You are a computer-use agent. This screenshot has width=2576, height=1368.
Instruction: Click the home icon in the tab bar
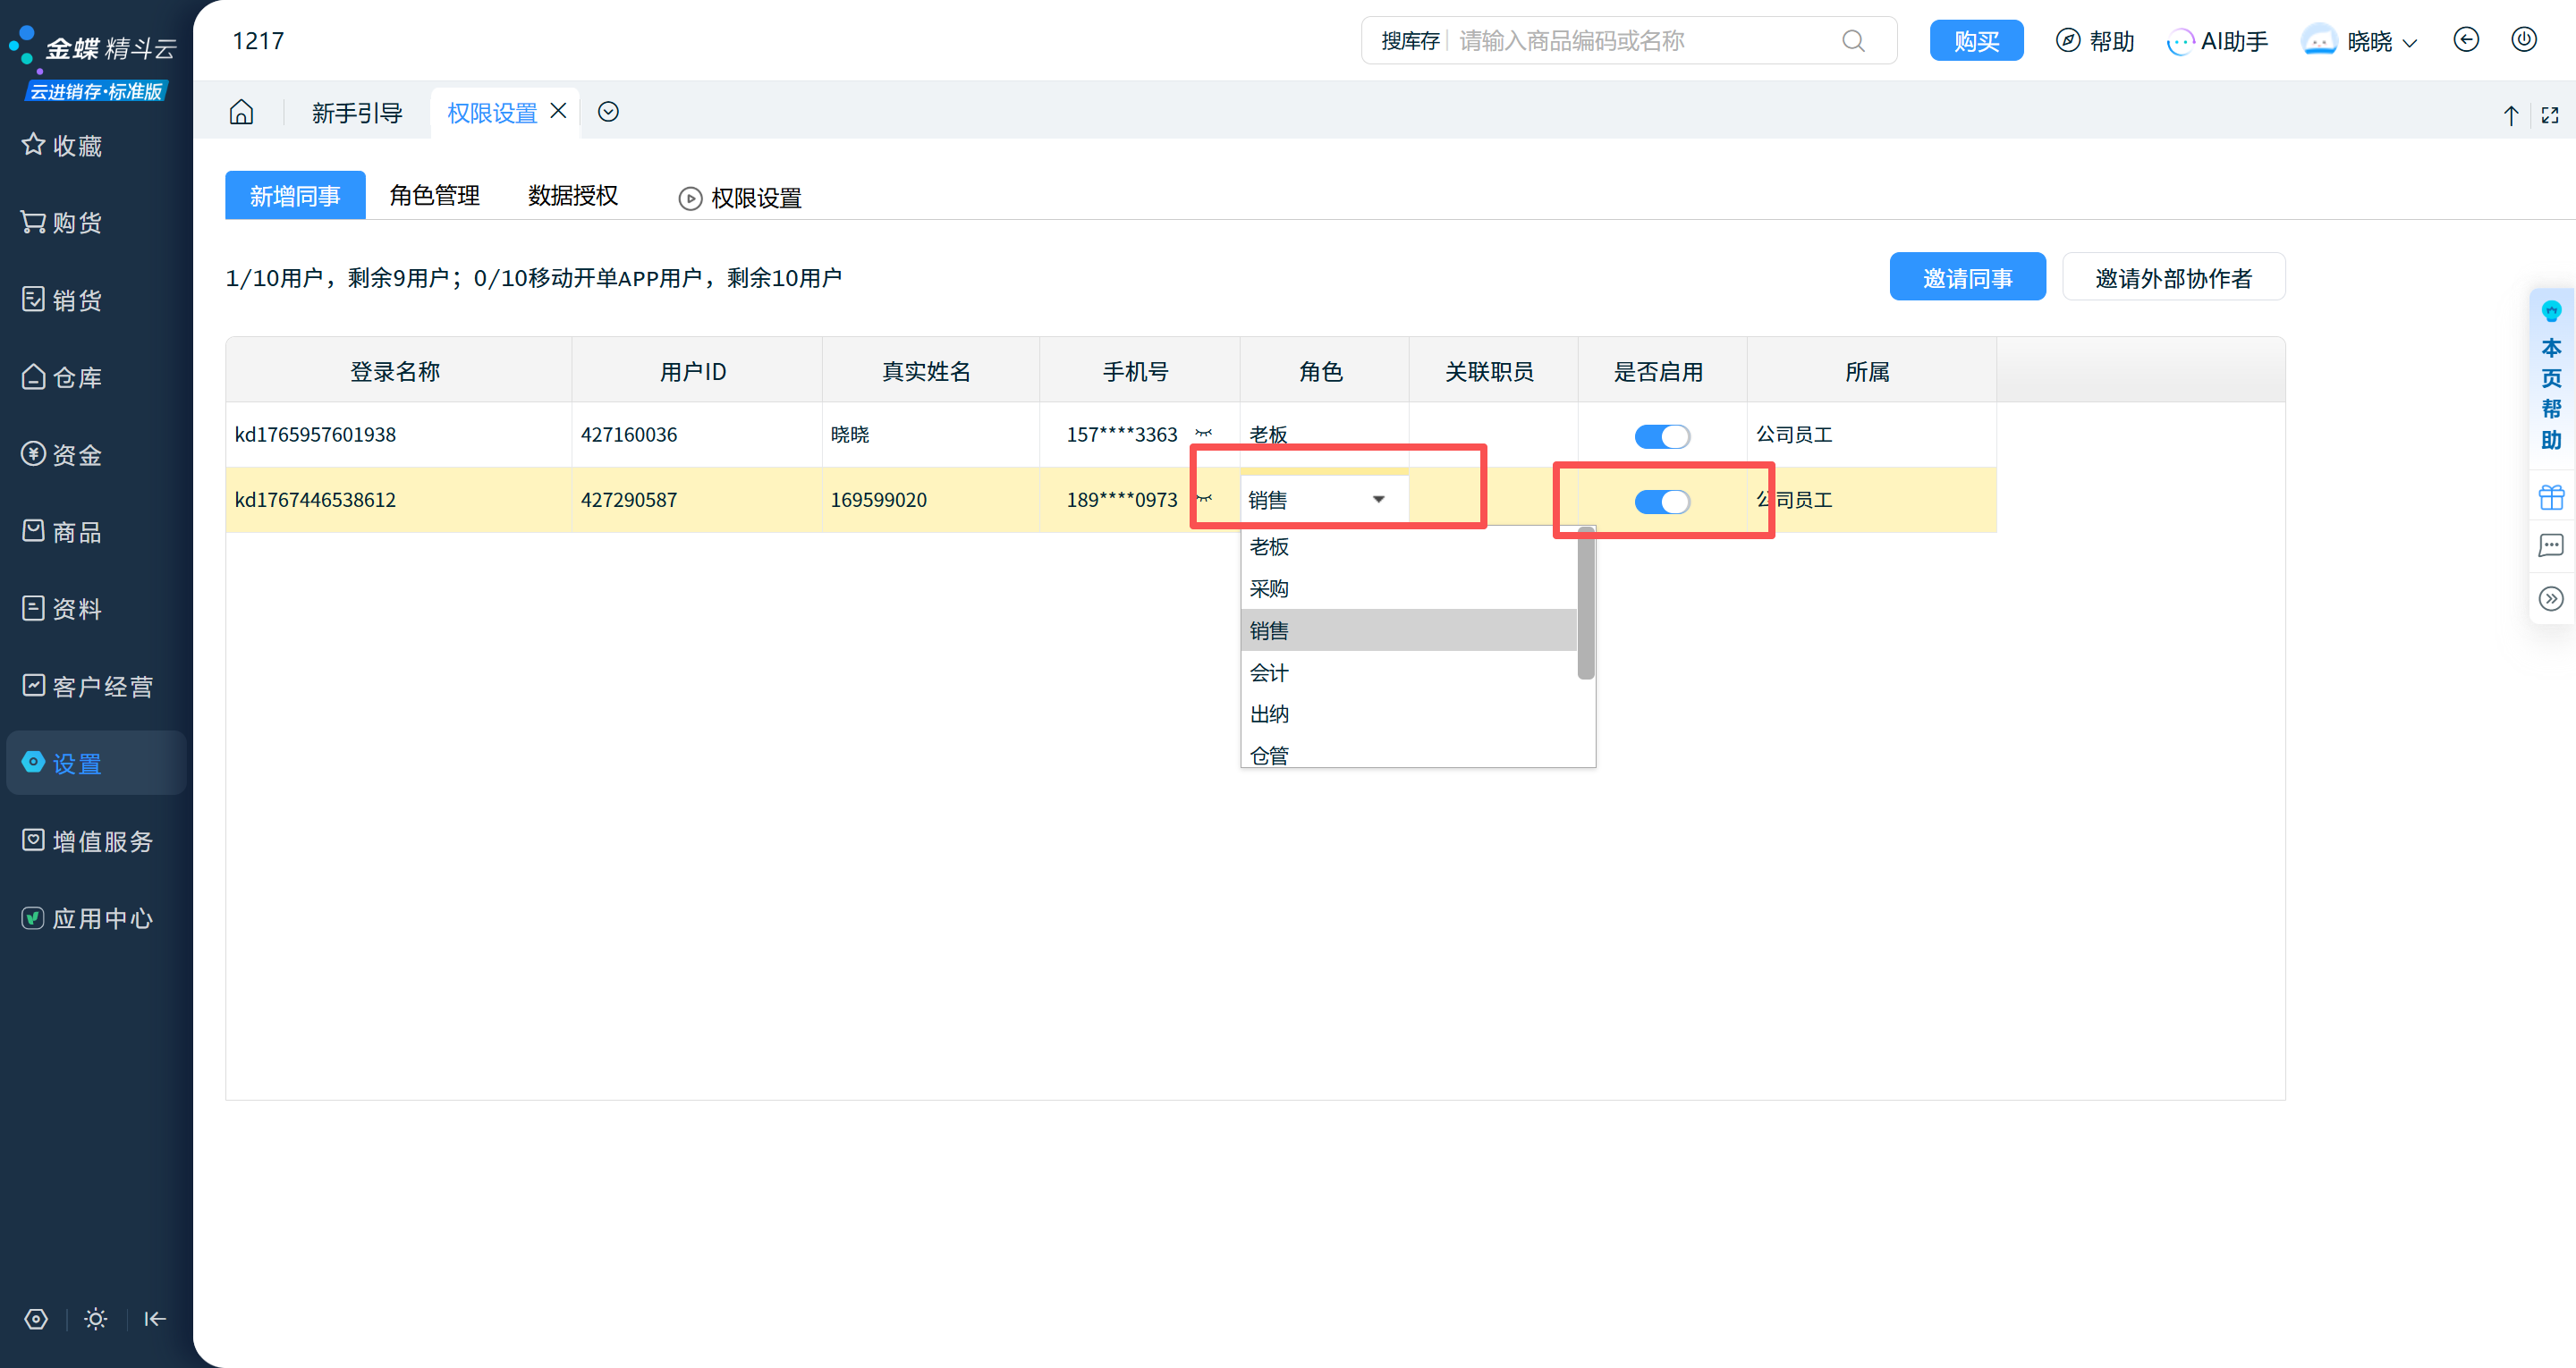tap(241, 112)
